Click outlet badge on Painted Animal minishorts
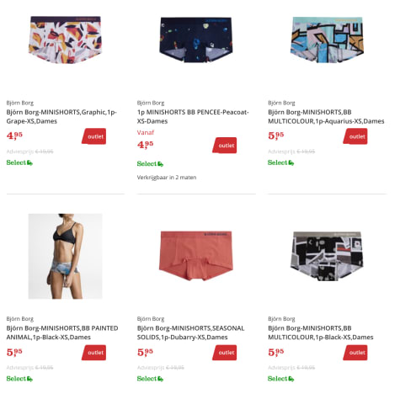Image resolution: width=400 pixels, height=399 pixels. click(x=94, y=353)
